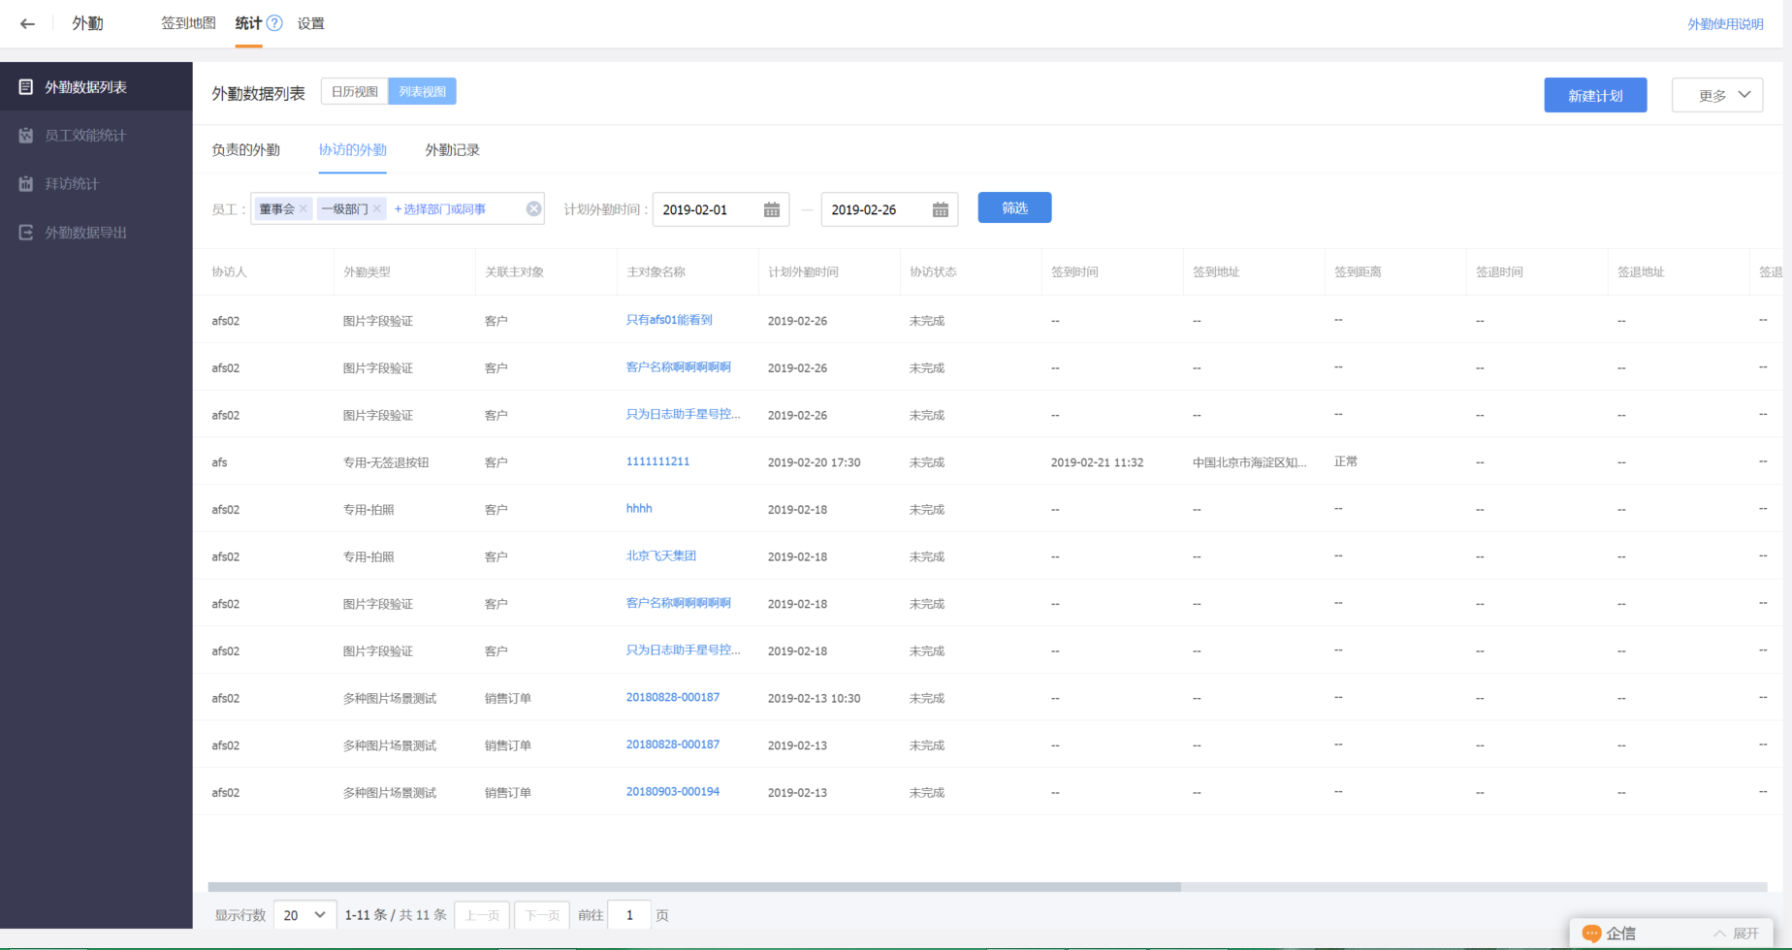
Task: Open the rows-per-page dropdown
Action: (304, 915)
